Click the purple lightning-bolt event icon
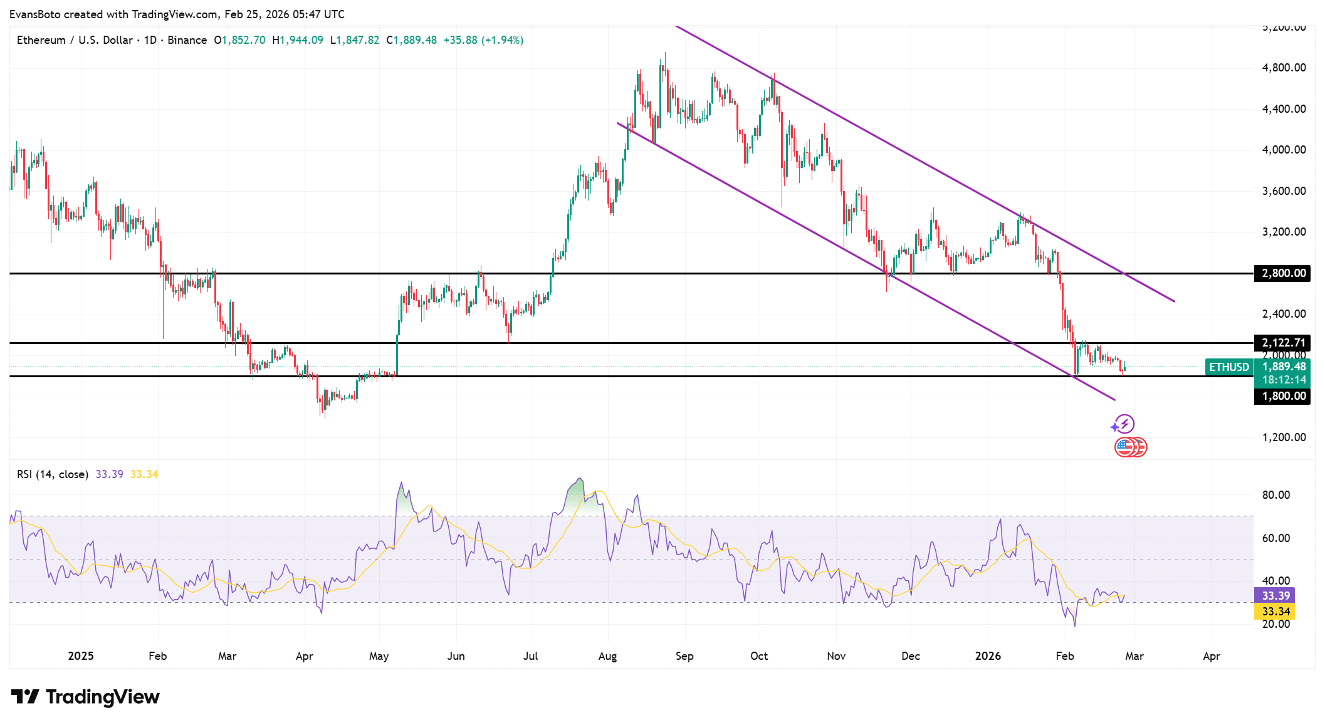The width and height of the screenshot is (1325, 725). click(1124, 424)
